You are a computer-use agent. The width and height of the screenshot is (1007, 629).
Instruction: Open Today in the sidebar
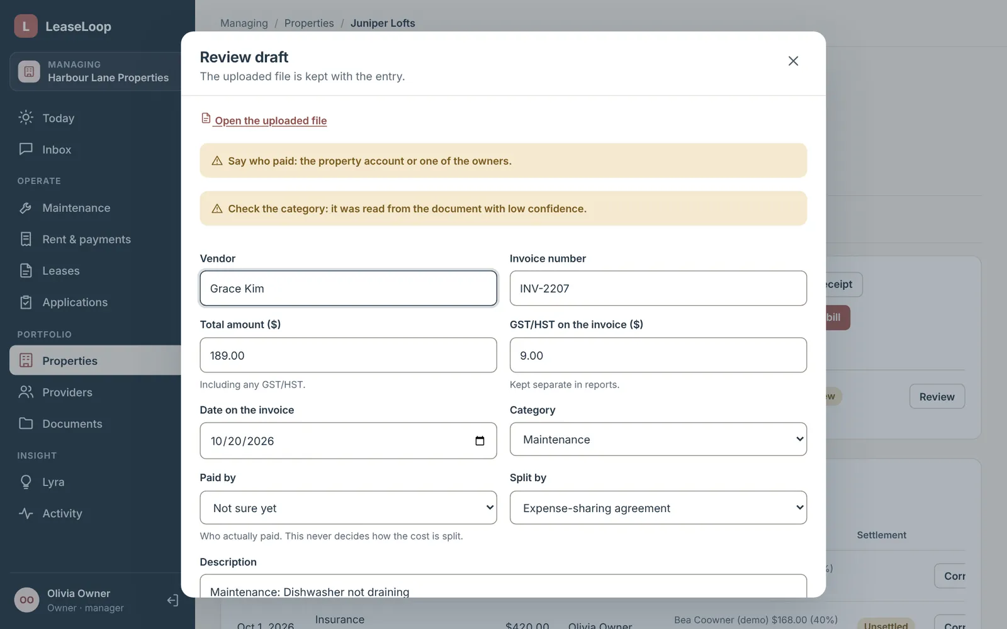tap(96, 118)
